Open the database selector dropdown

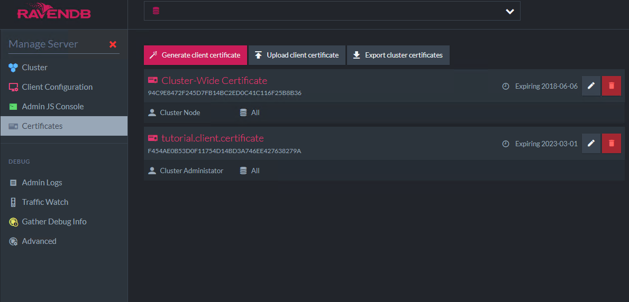point(332,11)
